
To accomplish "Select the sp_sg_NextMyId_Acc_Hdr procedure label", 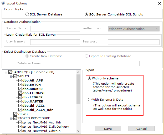I will point(42,122).
